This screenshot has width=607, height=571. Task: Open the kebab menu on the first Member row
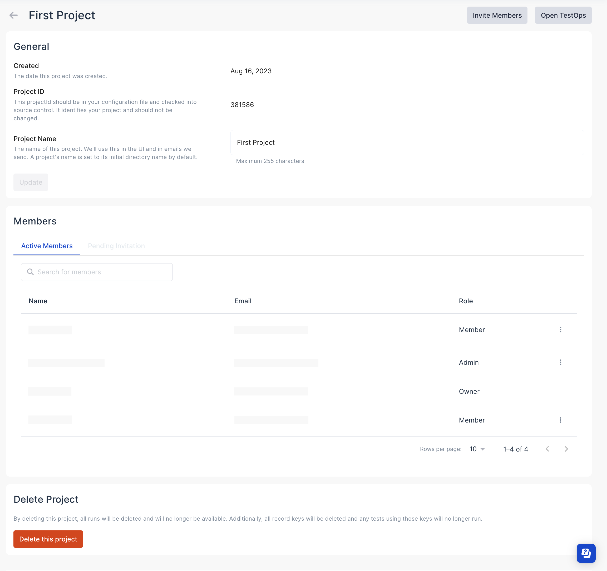point(561,329)
